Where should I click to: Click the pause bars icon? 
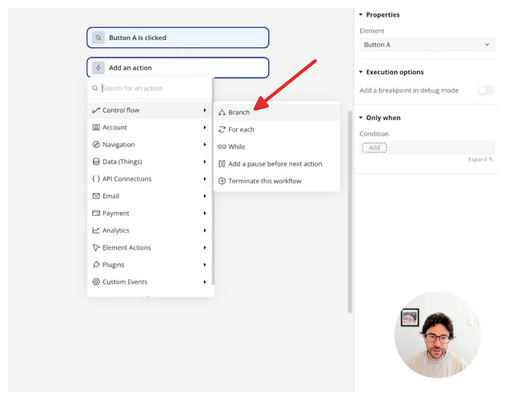point(222,164)
